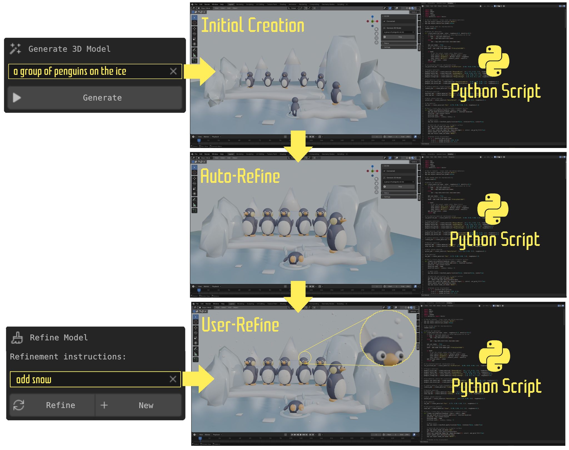Select the Select Box tool in Initial Creation viewport
This screenshot has width=569, height=450.
[194, 18]
